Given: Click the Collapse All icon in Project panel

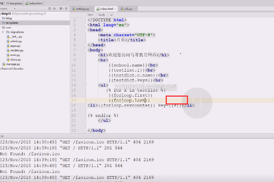Looking at the screenshot, I should click(55, 8).
